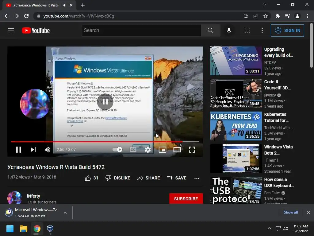
Task: Click the NTDEV channel name
Action: (x=270, y=63)
